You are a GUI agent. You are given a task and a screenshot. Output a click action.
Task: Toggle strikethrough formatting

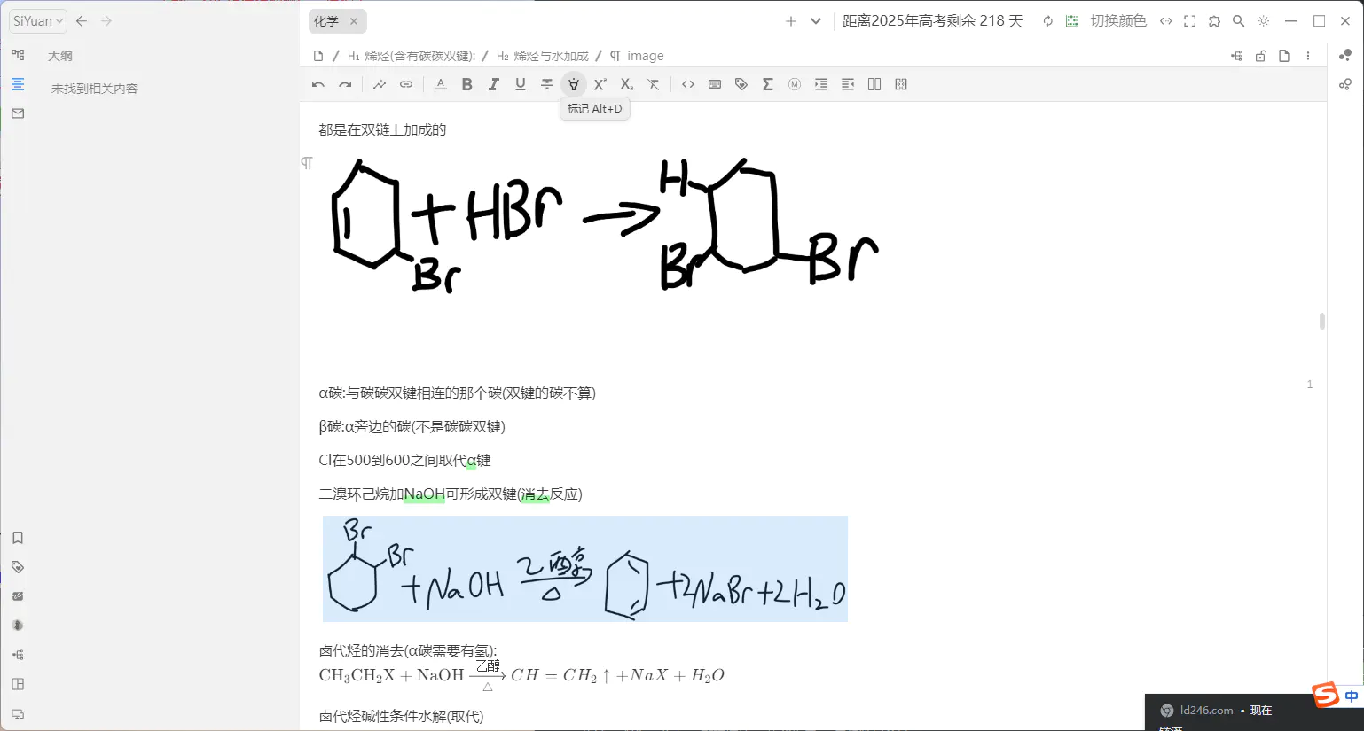(547, 84)
